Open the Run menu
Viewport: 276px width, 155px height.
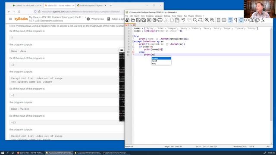185,16
